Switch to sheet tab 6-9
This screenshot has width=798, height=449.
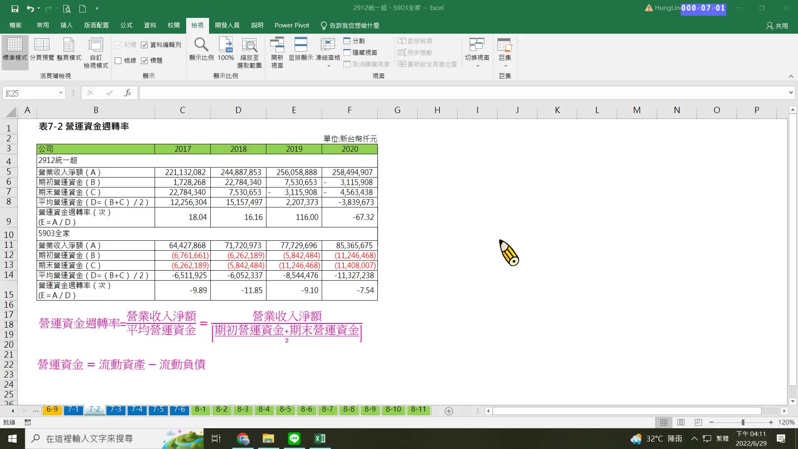(x=52, y=410)
